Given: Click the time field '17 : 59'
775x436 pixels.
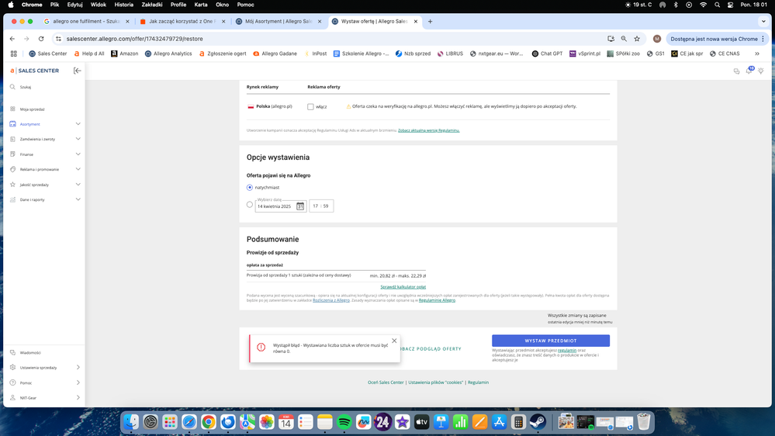Looking at the screenshot, I should tap(321, 206).
